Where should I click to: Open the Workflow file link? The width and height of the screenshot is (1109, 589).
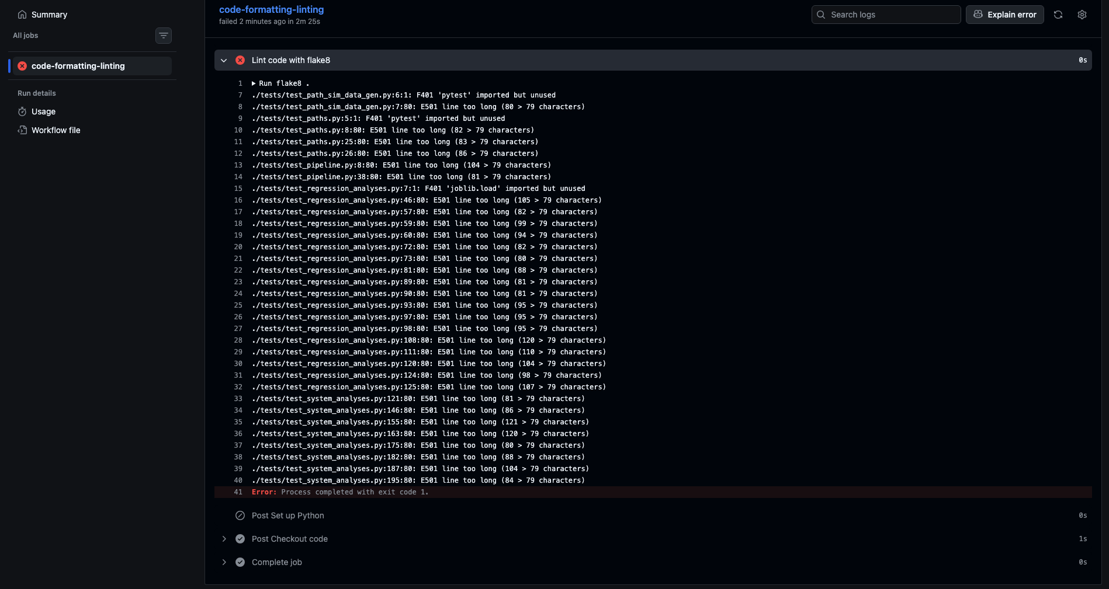tap(56, 130)
